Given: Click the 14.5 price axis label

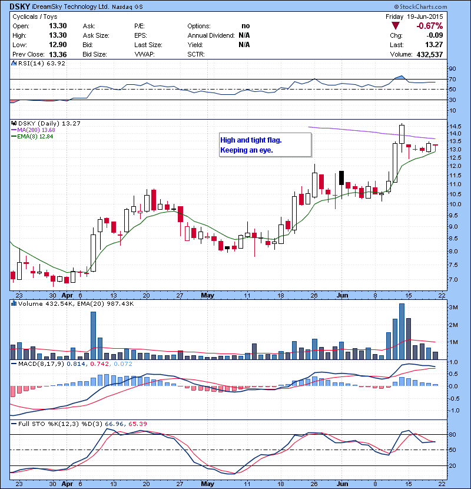Looking at the screenshot, I should click(x=456, y=126).
